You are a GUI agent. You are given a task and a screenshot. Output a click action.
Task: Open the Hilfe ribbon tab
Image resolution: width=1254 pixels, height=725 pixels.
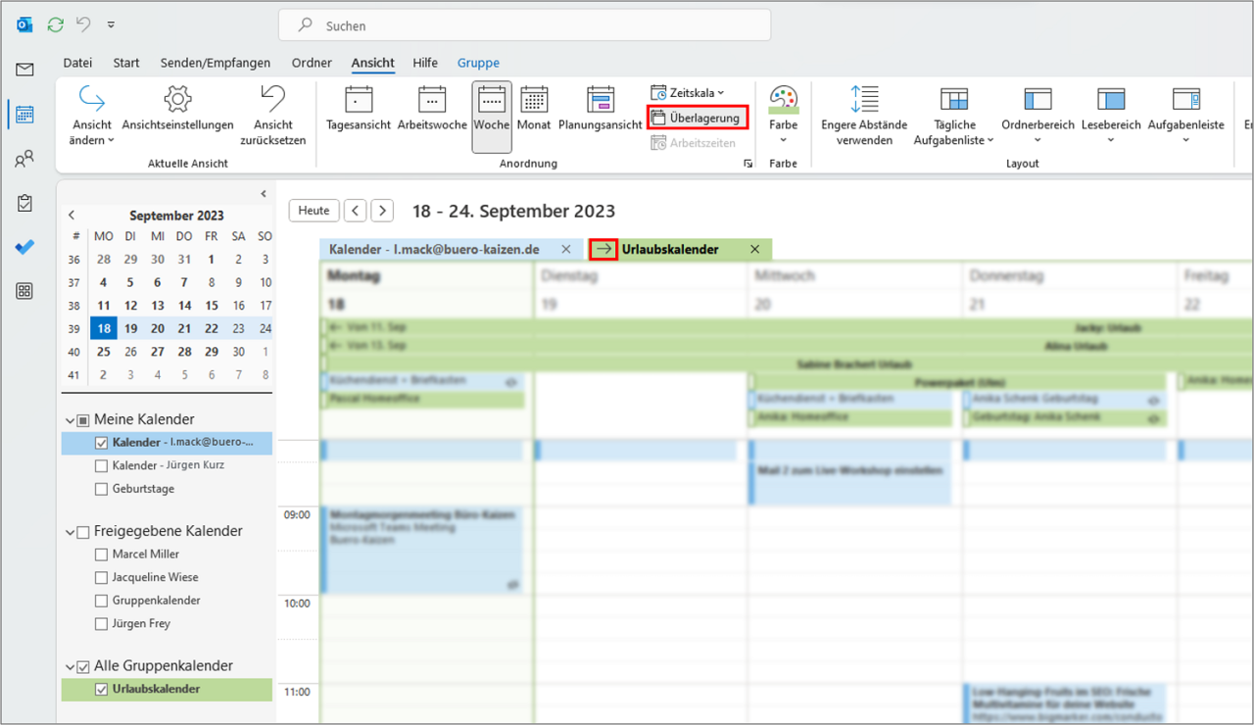pos(425,63)
